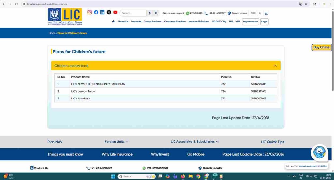The width and height of the screenshot is (334, 180).
Task: Open LIC Quick Tips link
Action: coord(272,142)
